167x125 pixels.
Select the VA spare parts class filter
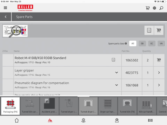[161, 43]
